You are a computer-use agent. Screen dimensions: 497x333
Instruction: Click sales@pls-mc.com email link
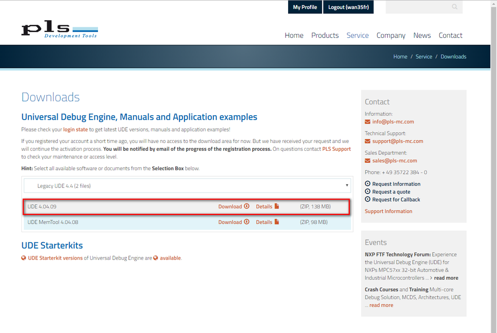click(x=395, y=161)
